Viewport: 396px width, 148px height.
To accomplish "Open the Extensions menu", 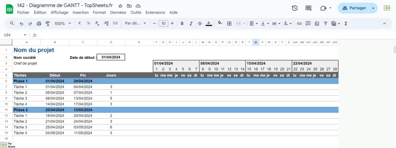I will coord(155,12).
